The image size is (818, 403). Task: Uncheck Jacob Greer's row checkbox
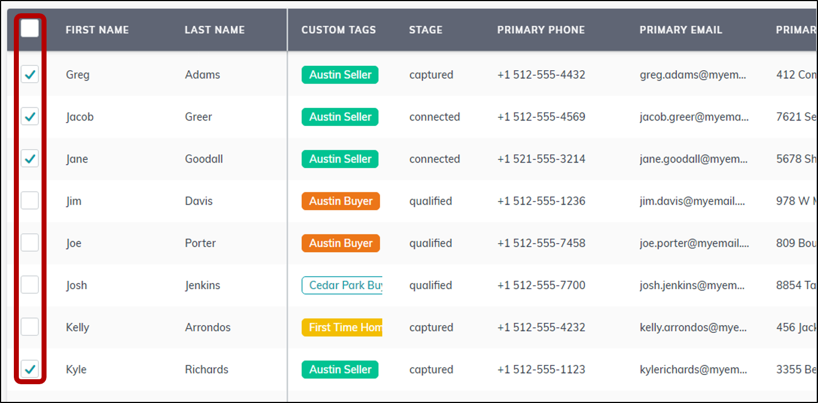[29, 116]
